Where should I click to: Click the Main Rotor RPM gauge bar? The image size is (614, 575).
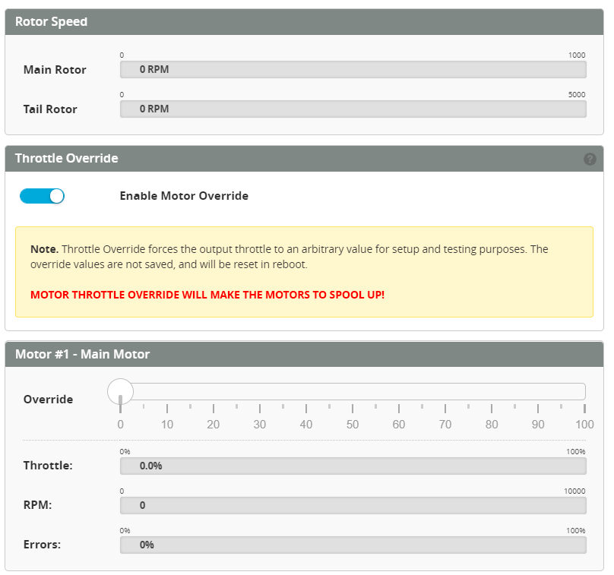pyautogui.click(x=353, y=70)
